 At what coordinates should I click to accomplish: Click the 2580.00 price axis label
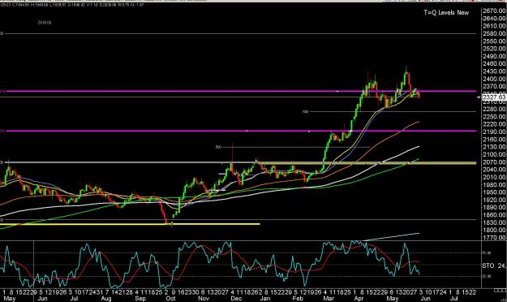[x=494, y=33]
